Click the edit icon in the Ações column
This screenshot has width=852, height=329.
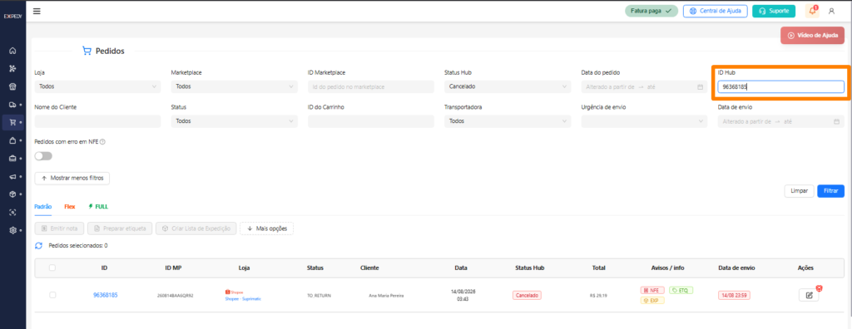809,295
